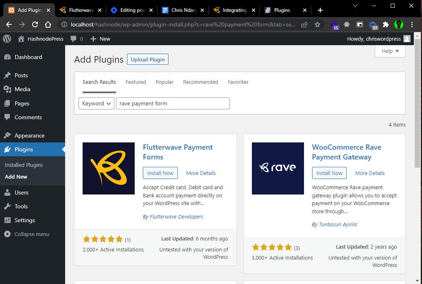Open the Chrome three-dot menu
Image resolution: width=422 pixels, height=284 pixels.
coord(412,24)
